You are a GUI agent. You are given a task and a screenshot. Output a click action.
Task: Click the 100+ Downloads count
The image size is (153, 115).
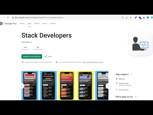pos(25,48)
